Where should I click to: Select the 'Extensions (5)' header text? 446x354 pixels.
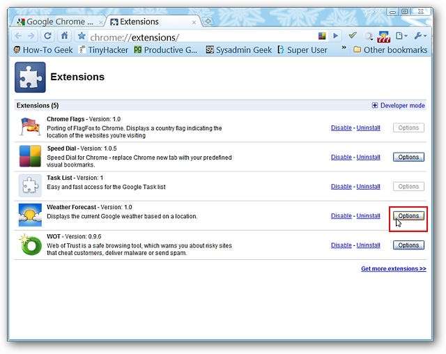coord(38,105)
